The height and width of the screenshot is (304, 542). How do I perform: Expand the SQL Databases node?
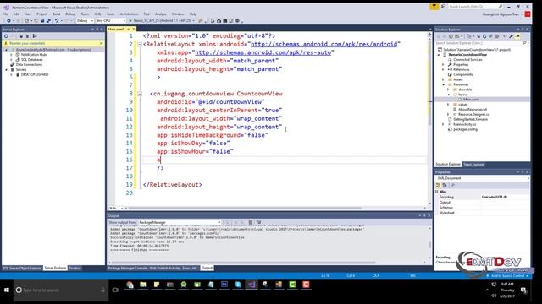(11, 60)
